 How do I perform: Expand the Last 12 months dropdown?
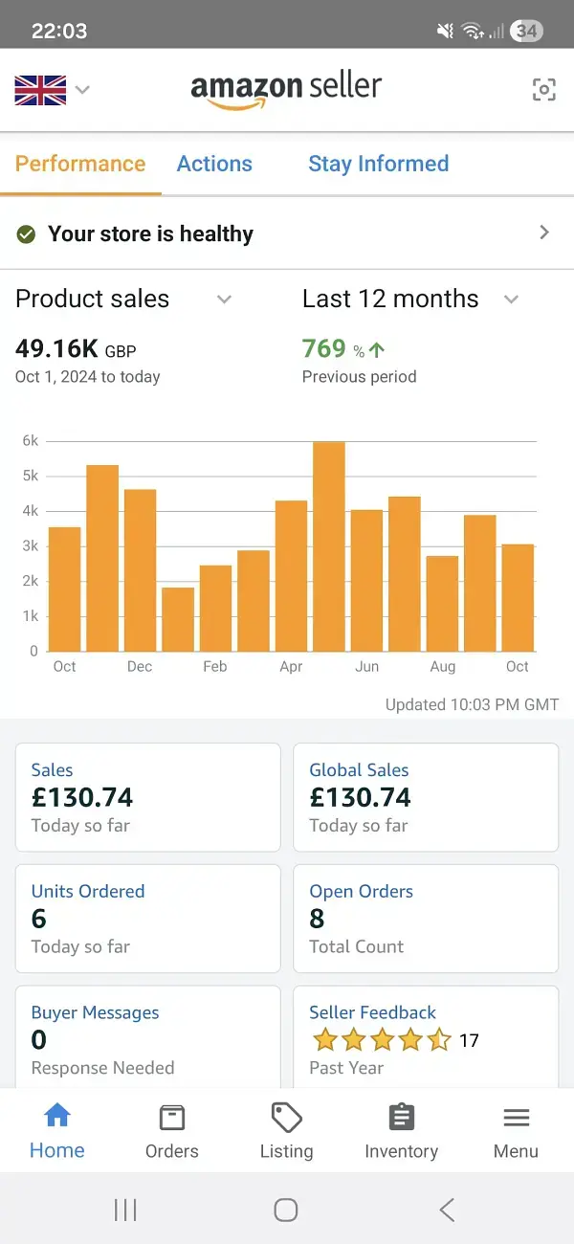pyautogui.click(x=511, y=300)
